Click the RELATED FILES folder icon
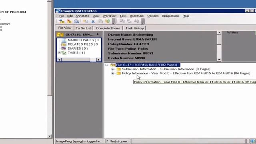 click(64, 44)
